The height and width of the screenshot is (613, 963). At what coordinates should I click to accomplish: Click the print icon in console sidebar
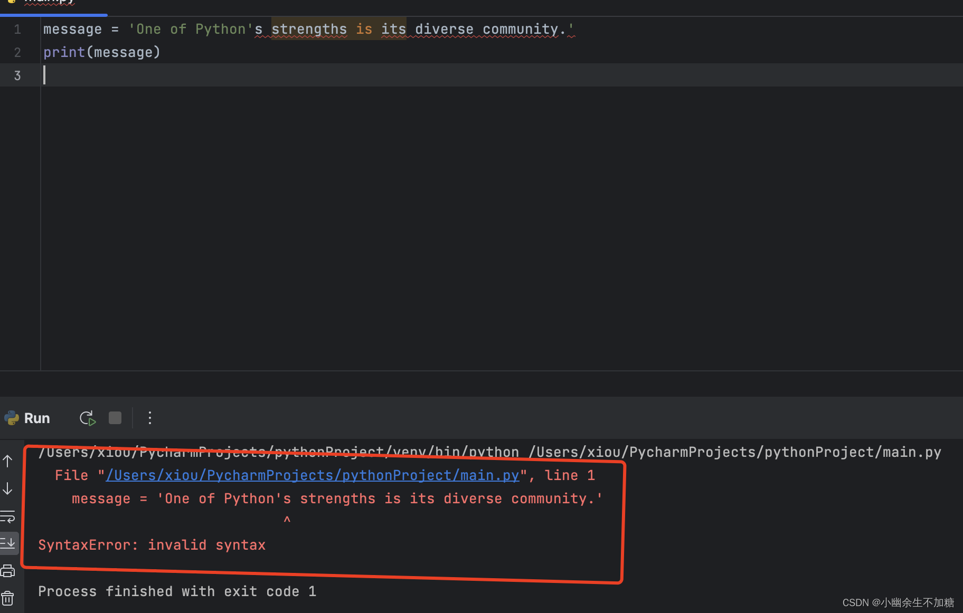tap(8, 571)
